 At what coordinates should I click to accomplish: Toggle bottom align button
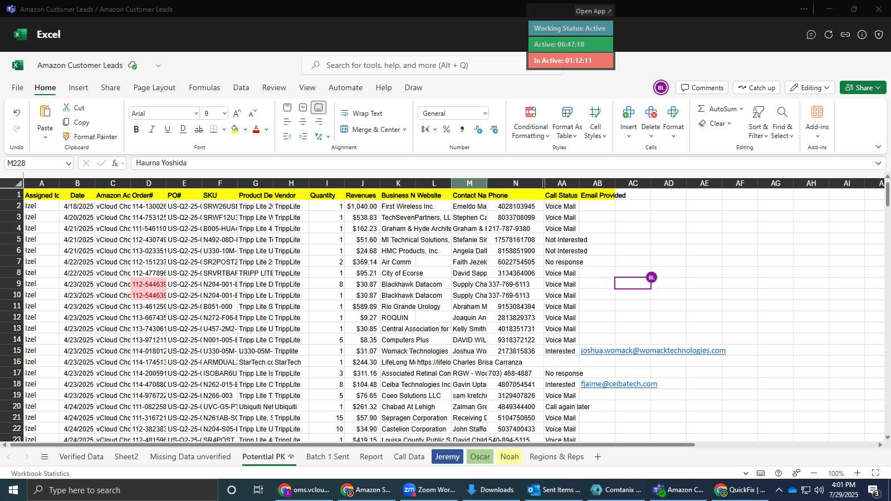click(x=319, y=107)
